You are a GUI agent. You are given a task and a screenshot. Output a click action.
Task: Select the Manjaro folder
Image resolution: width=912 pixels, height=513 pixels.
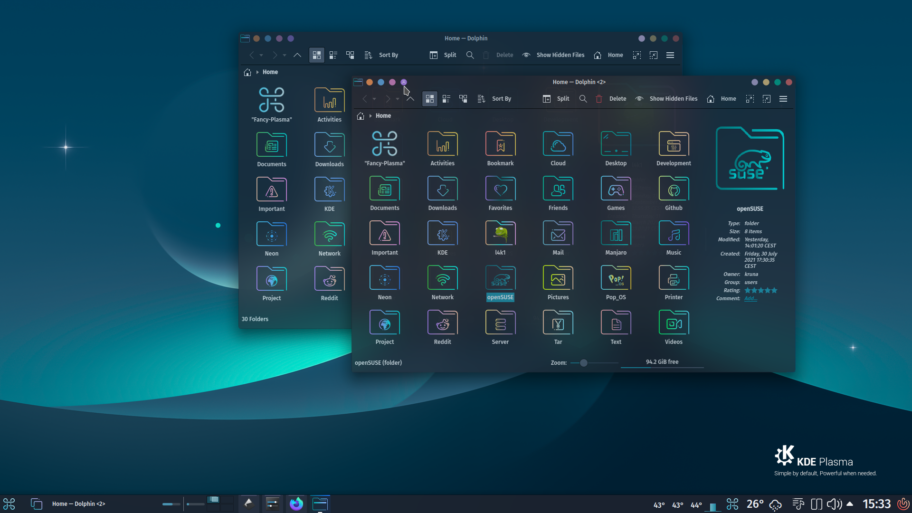click(616, 238)
